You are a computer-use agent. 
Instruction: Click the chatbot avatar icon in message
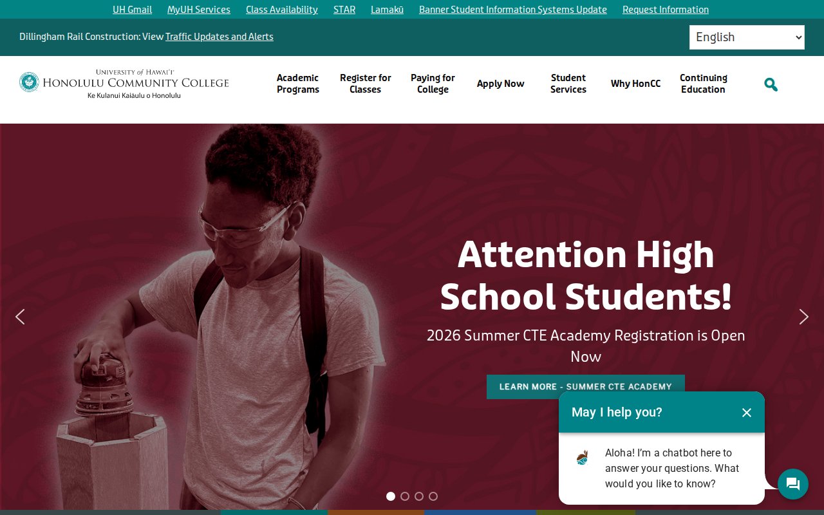(x=583, y=458)
